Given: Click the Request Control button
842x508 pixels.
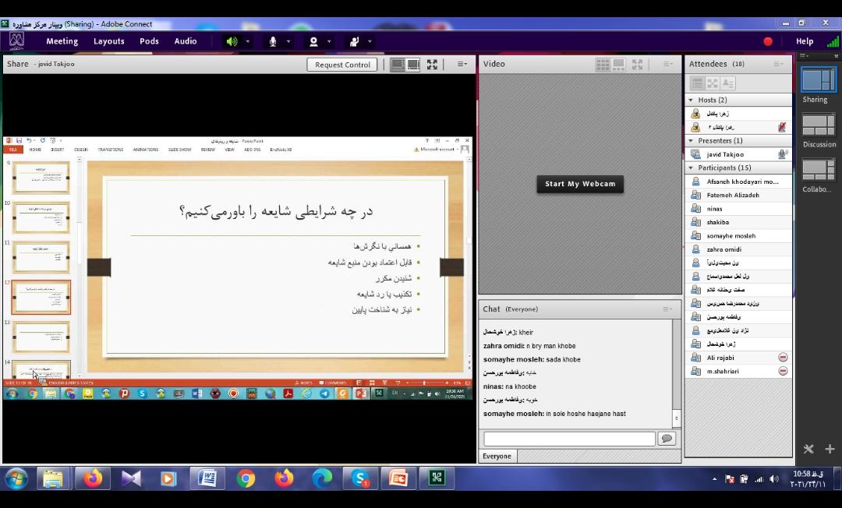Looking at the screenshot, I should 342,65.
